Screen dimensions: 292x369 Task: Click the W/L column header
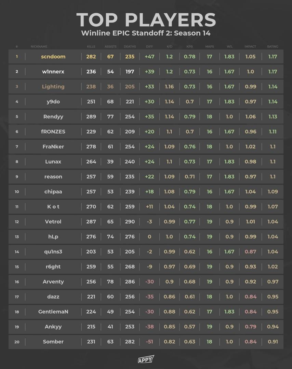click(x=229, y=46)
